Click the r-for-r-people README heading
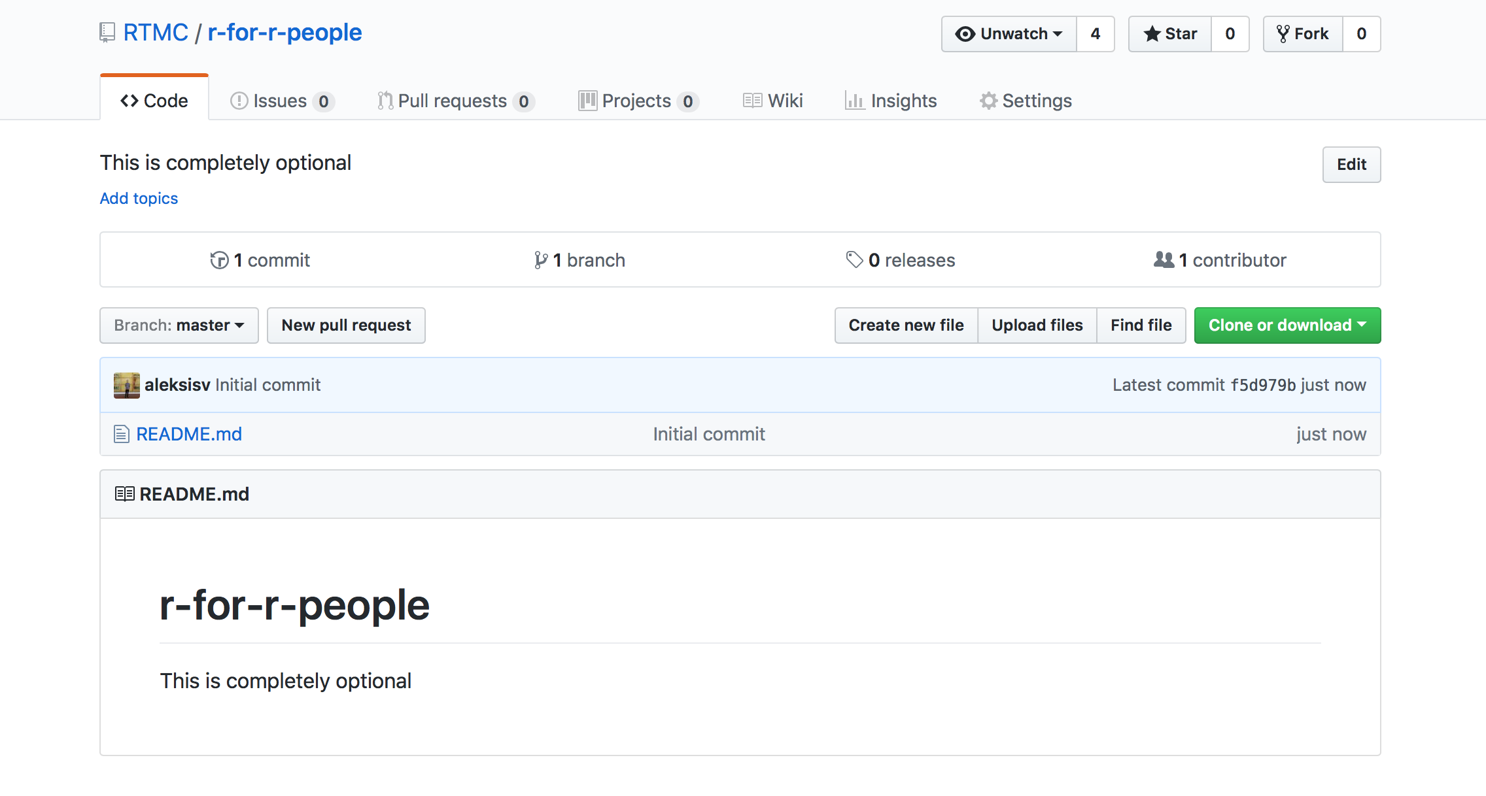This screenshot has width=1486, height=796. 294,605
